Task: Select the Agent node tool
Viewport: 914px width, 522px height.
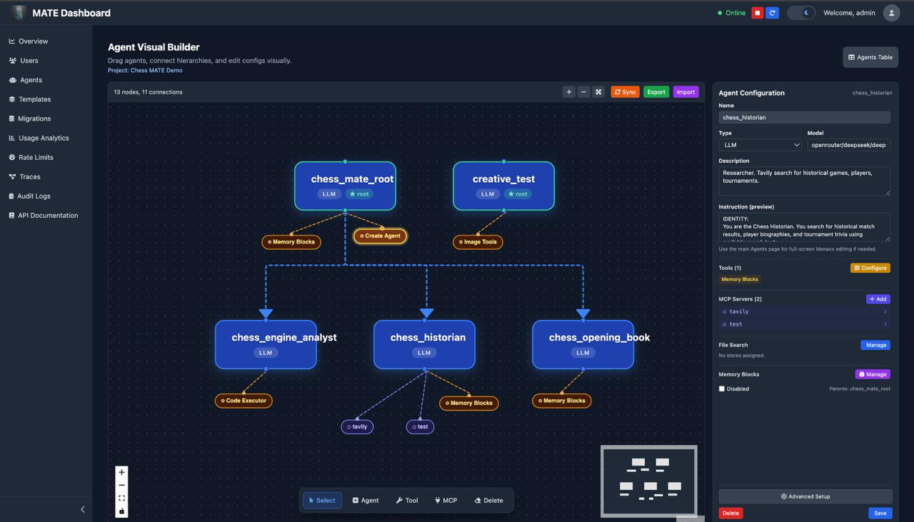Action: tap(366, 500)
